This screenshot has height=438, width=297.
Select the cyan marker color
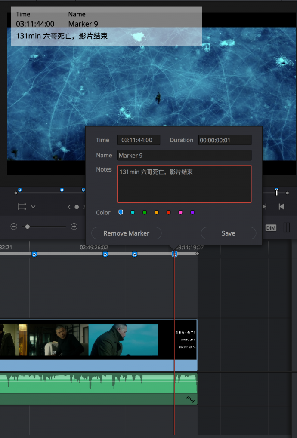point(133,212)
